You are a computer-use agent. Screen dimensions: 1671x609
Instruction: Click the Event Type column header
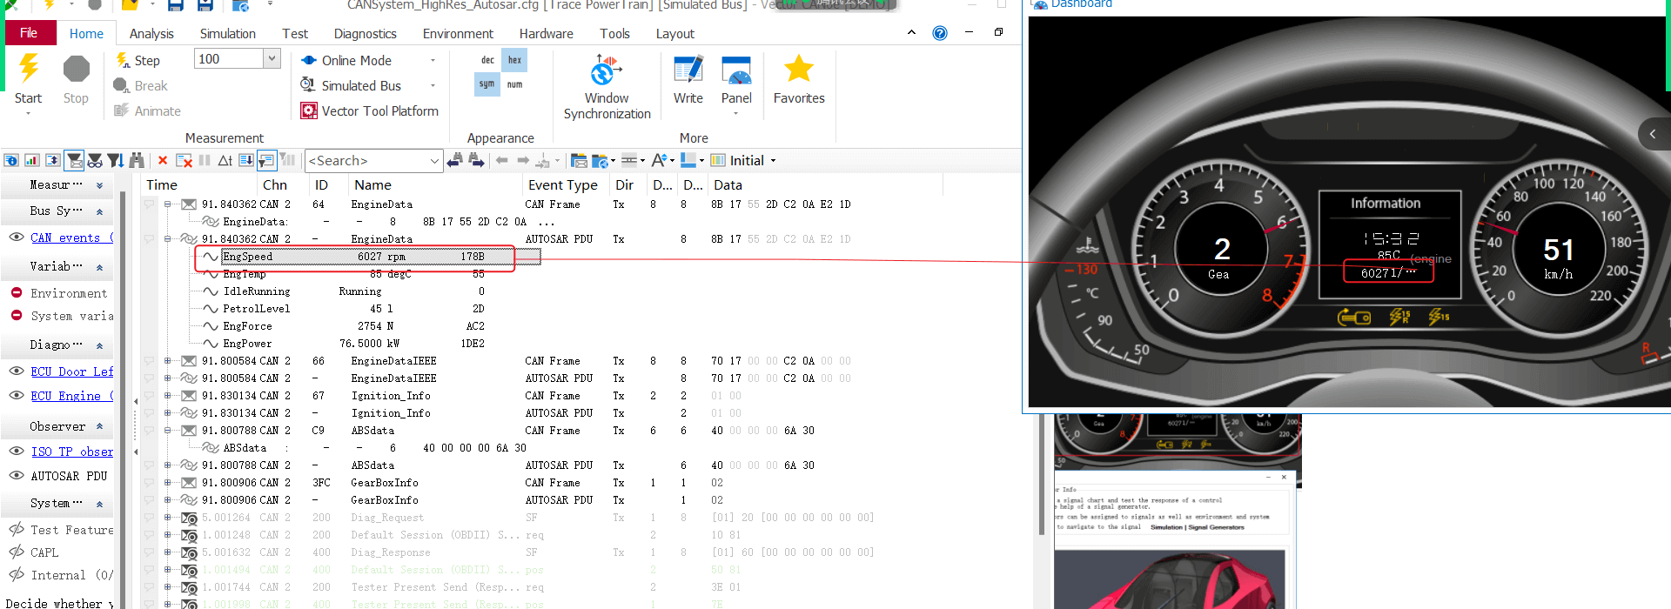[563, 185]
